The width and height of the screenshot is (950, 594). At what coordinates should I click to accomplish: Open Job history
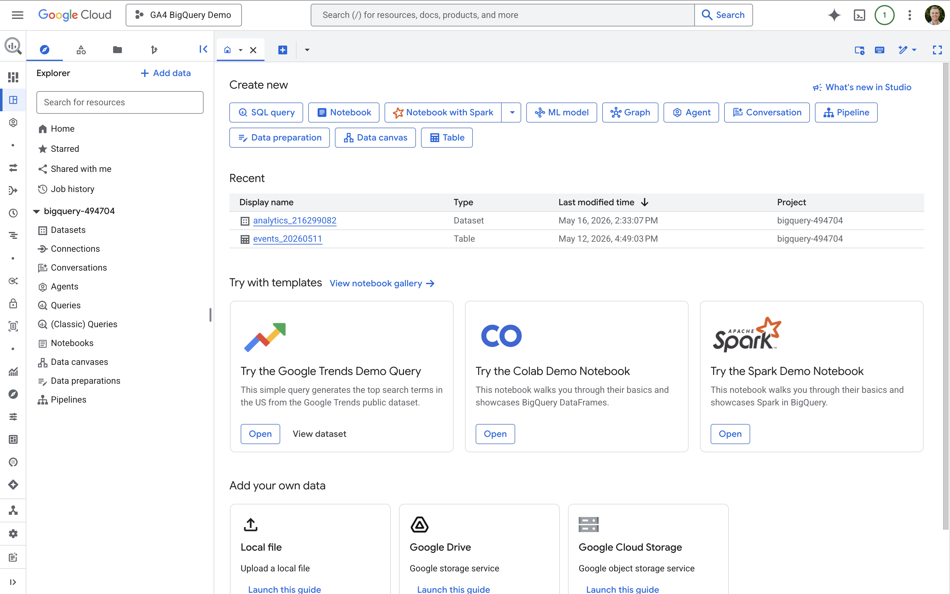[x=72, y=189]
